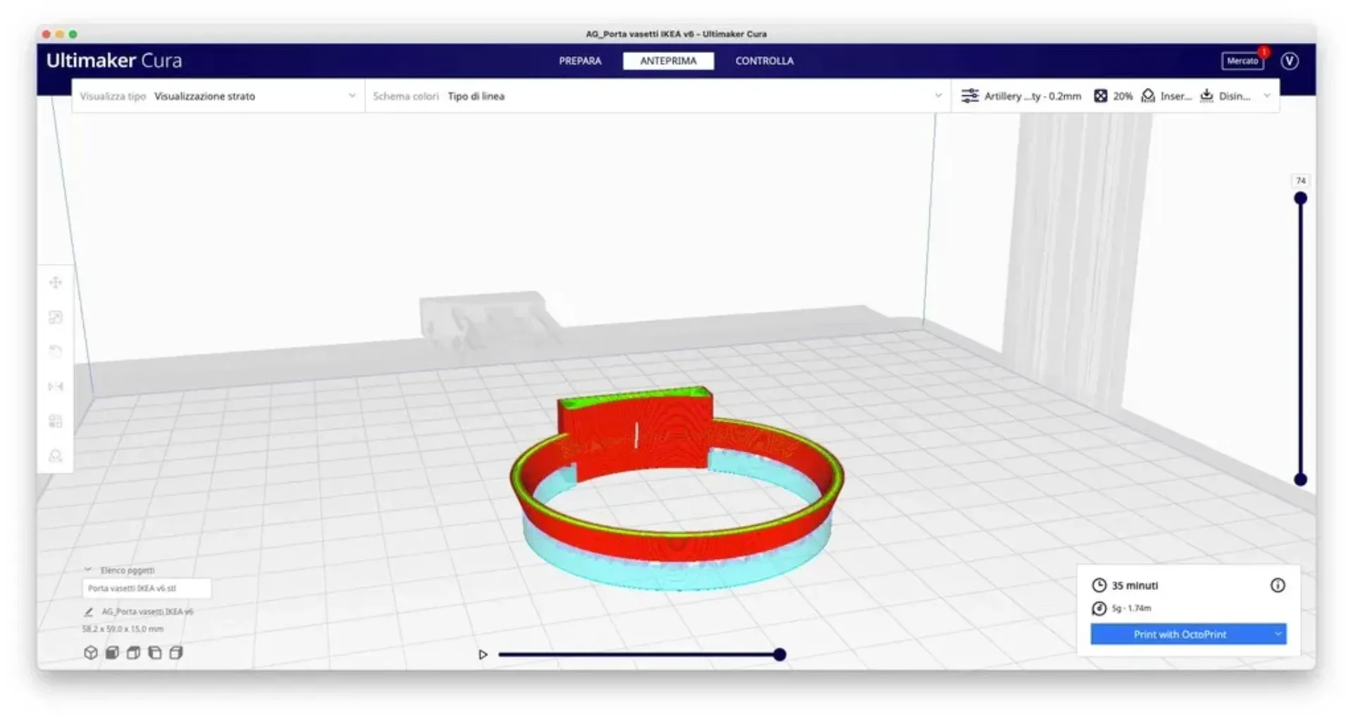Click the build plate adhesion icon
The image size is (1353, 719).
pyautogui.click(x=1206, y=96)
